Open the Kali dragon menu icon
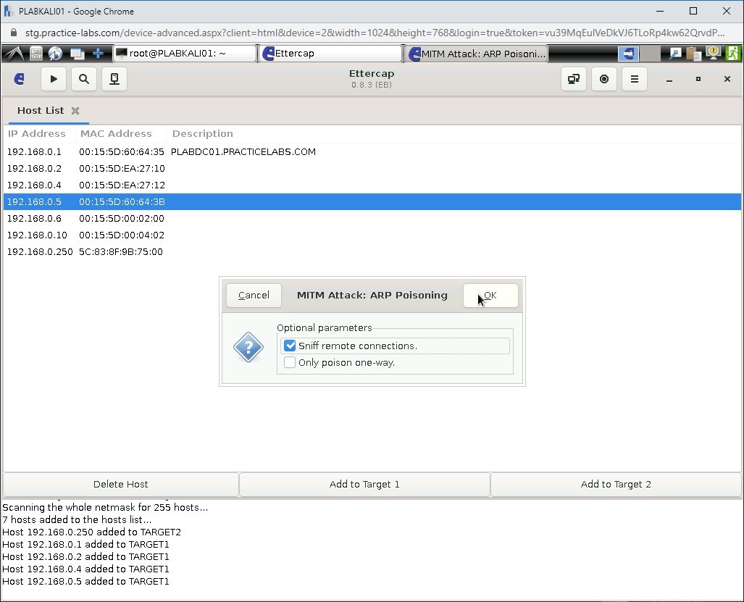The width and height of the screenshot is (744, 602). click(14, 52)
